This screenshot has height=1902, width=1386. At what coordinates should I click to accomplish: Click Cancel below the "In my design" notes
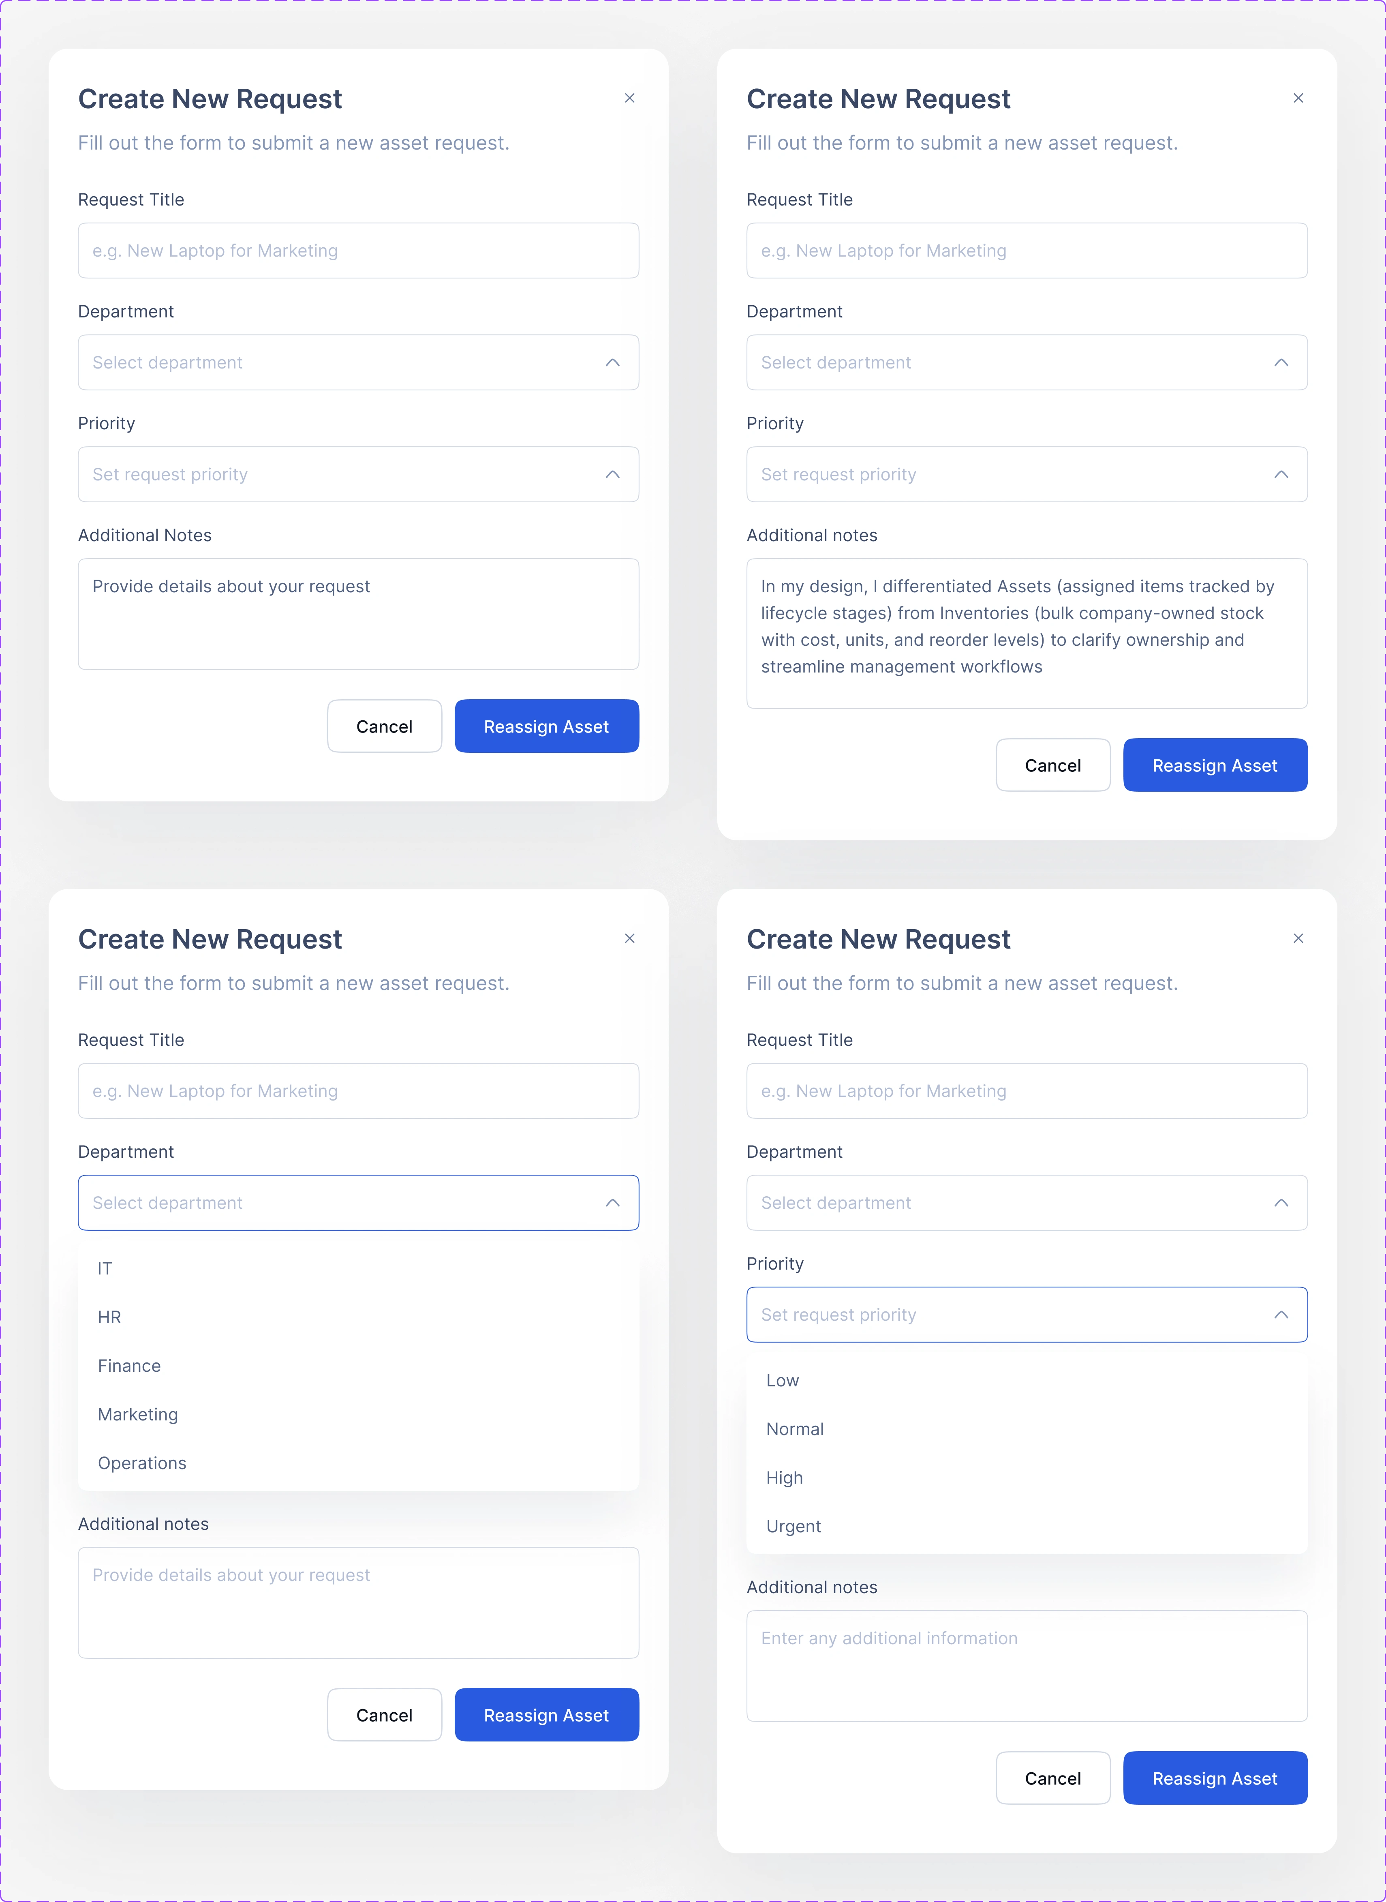coord(1053,765)
